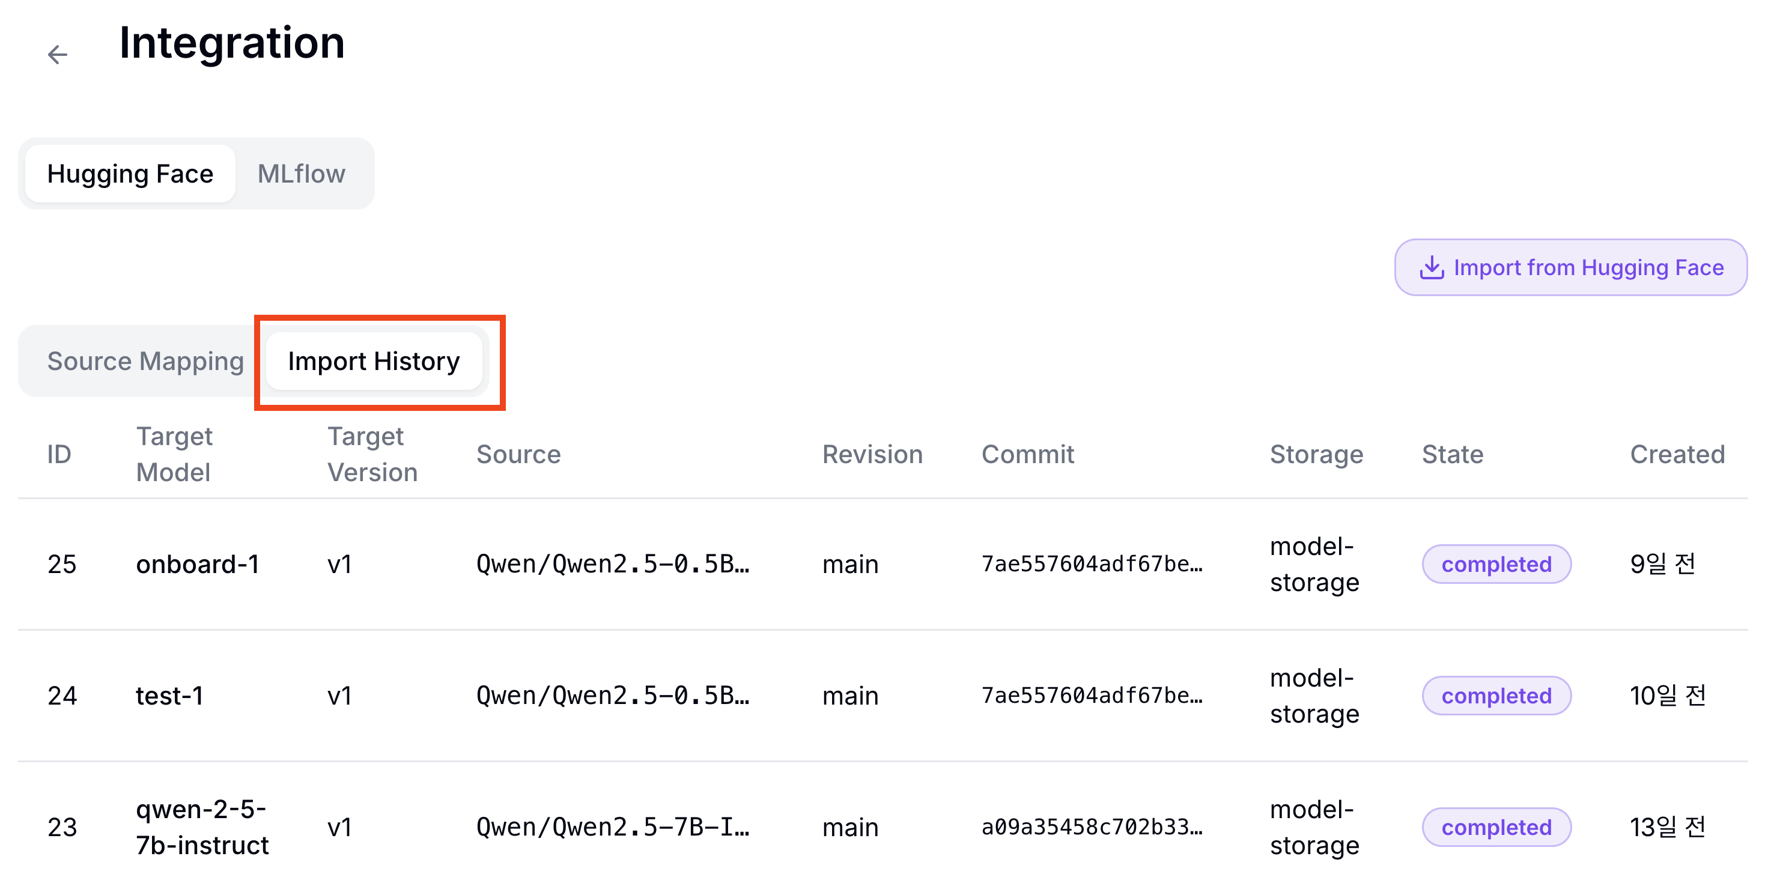
Task: Click Import from Hugging Face button
Action: (x=1570, y=267)
